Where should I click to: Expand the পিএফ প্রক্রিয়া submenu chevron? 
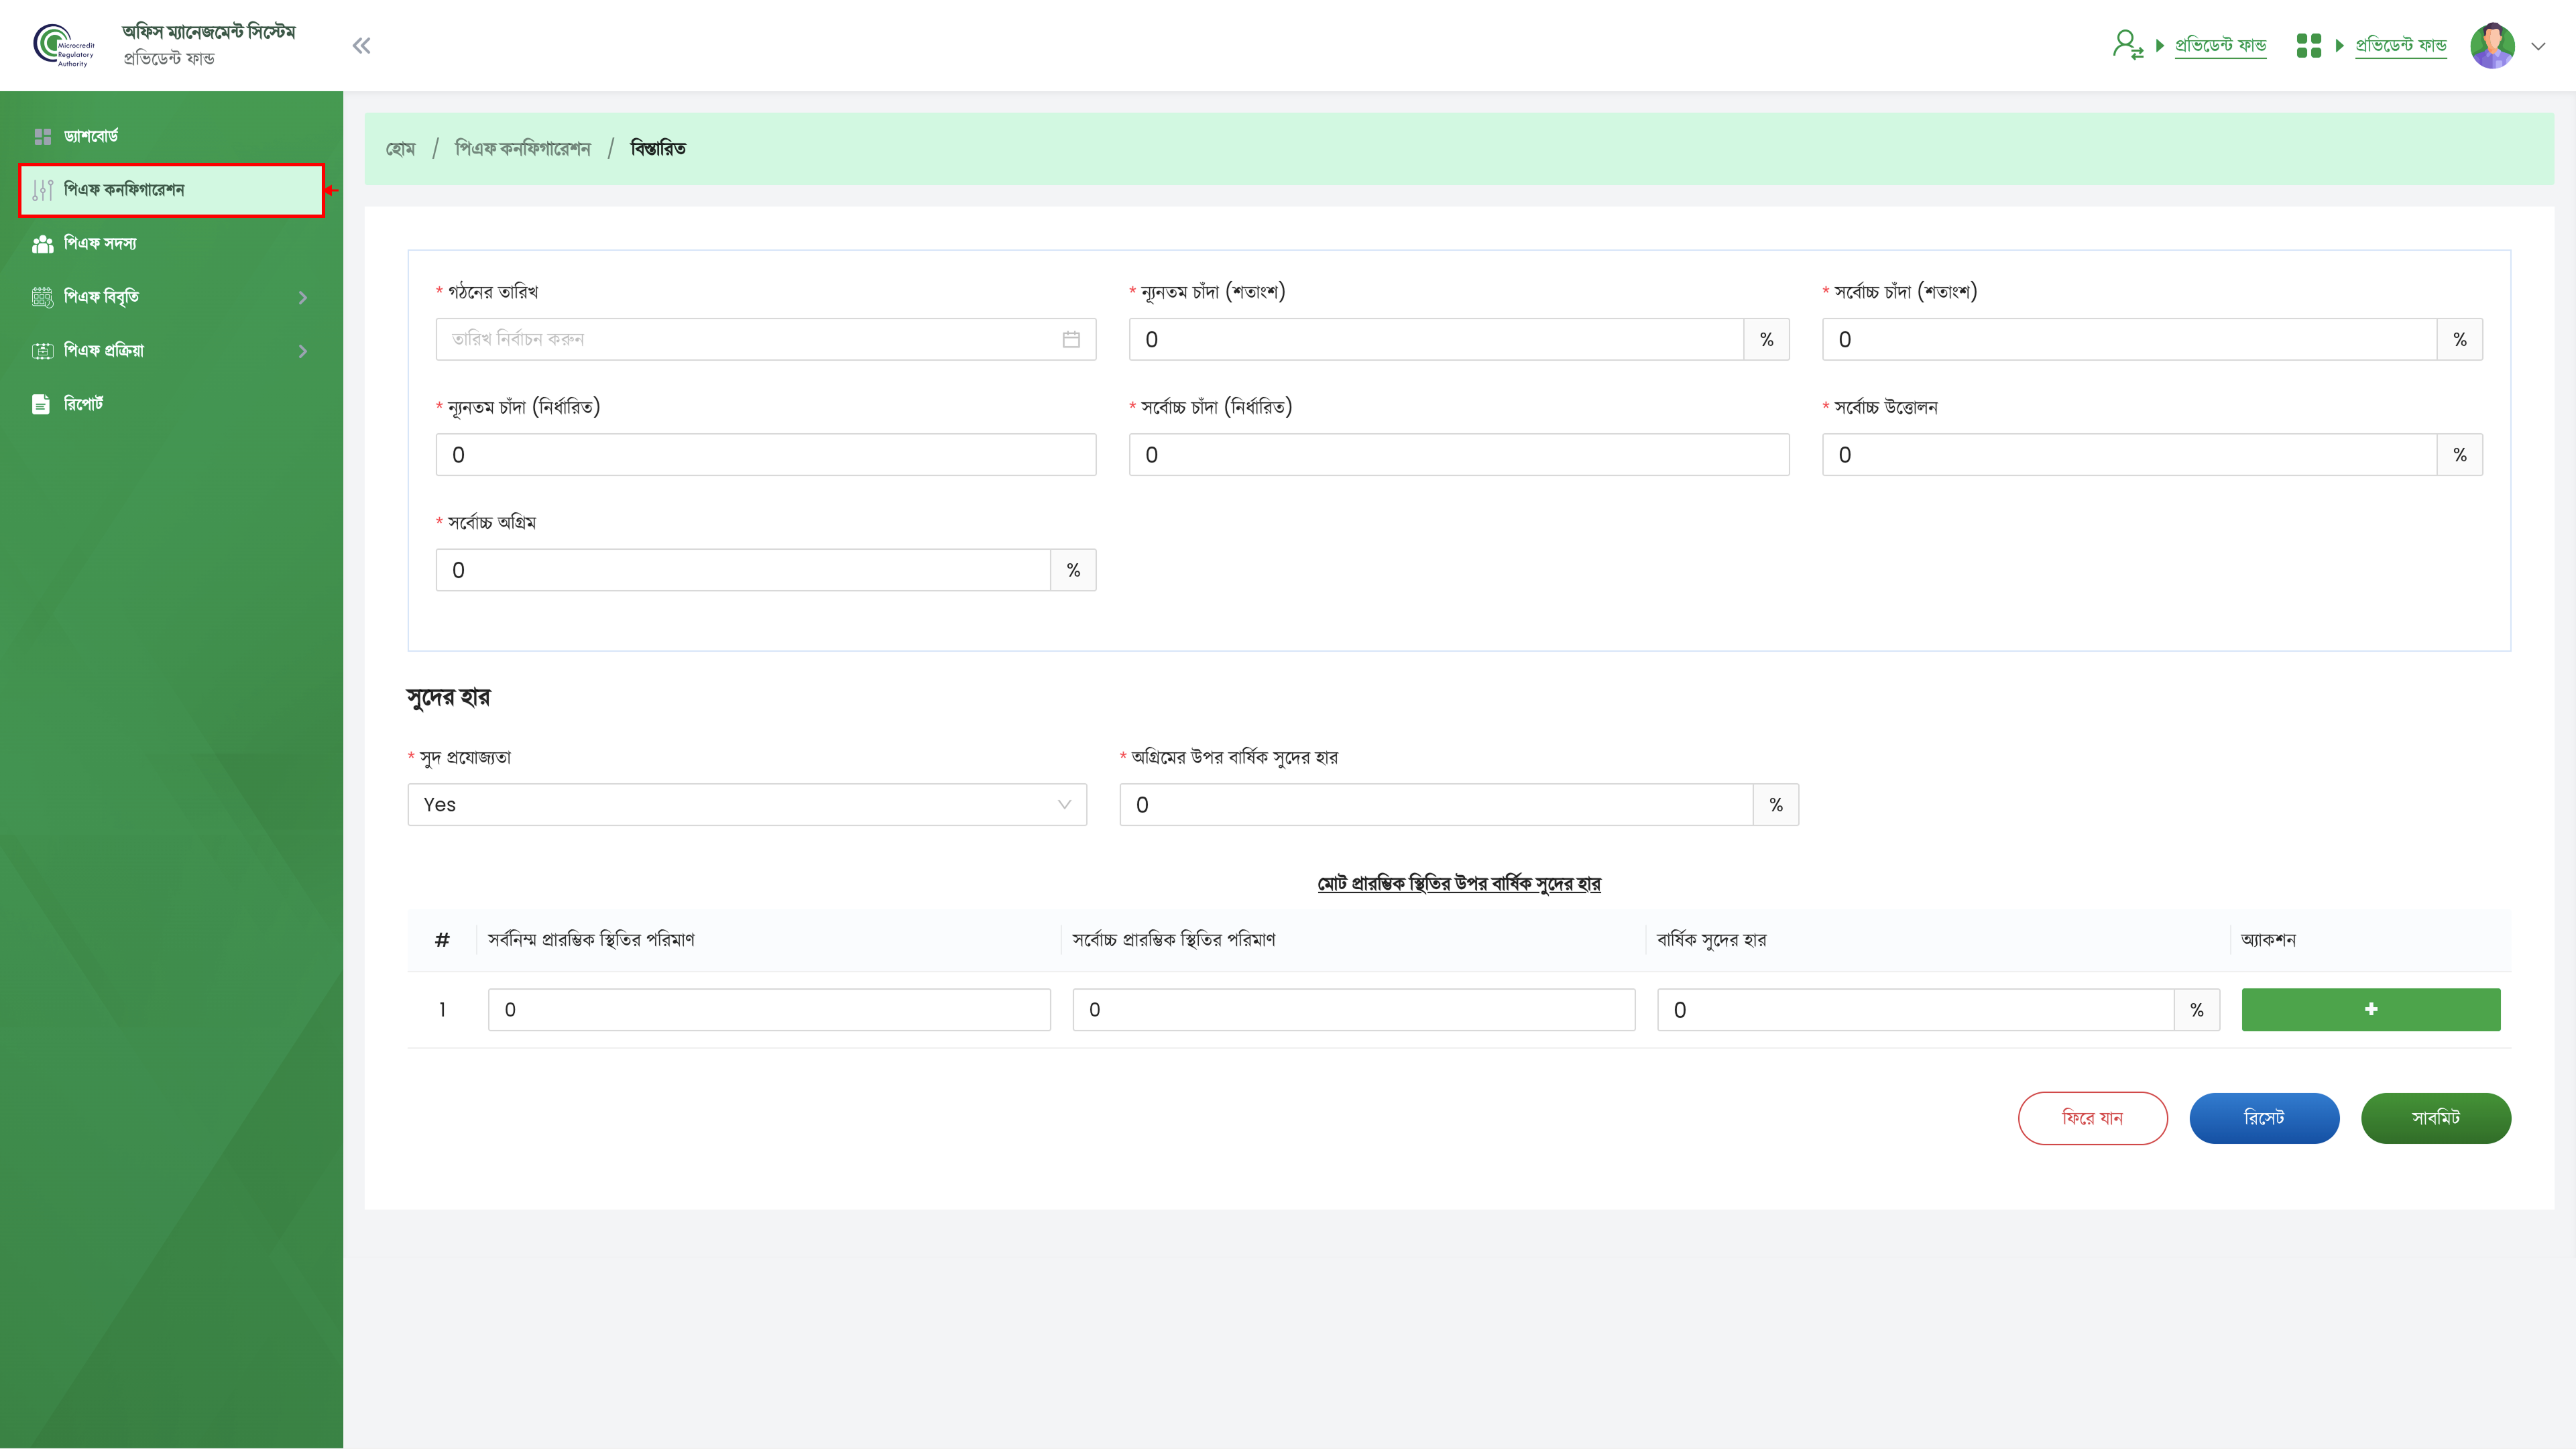tap(303, 351)
